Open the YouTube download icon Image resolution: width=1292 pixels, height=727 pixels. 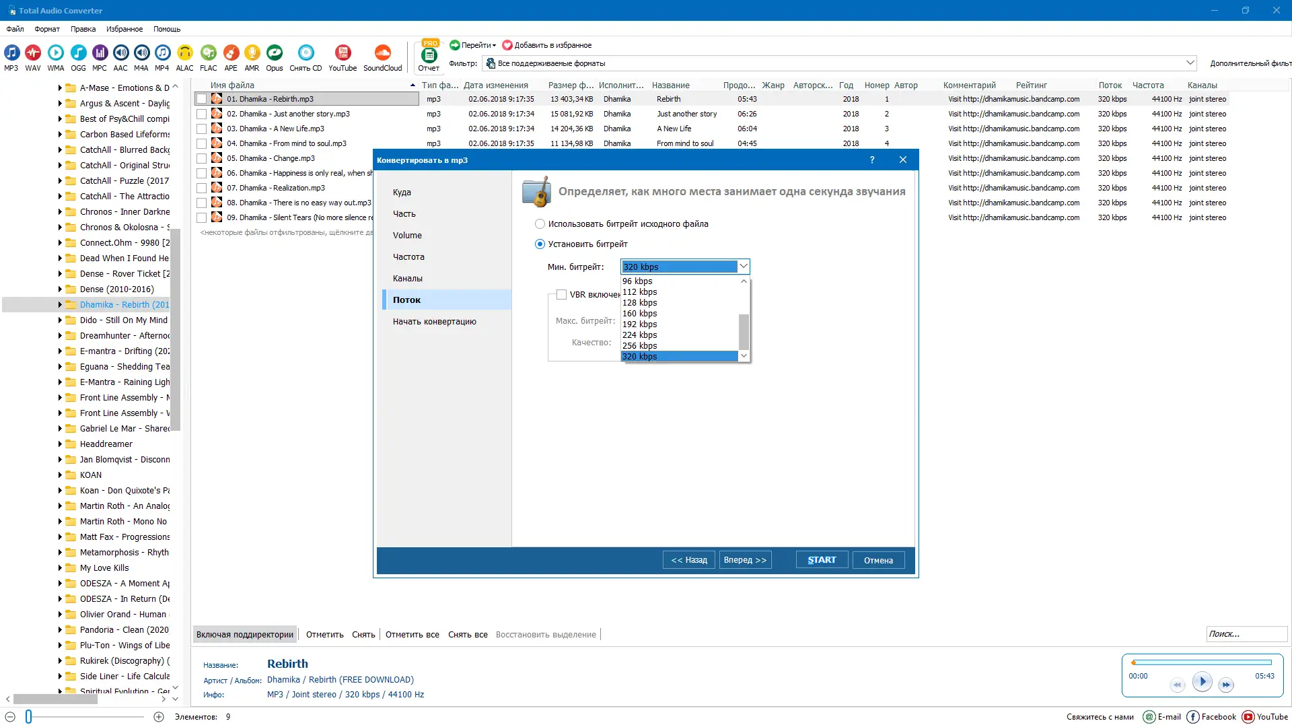click(x=343, y=53)
